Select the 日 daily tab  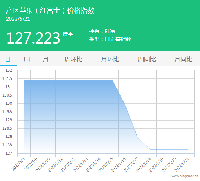pos(8,59)
